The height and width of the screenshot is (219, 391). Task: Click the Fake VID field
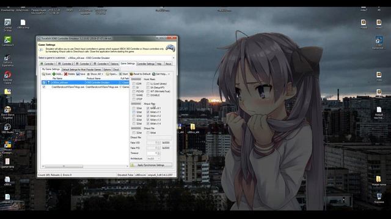pos(153,143)
